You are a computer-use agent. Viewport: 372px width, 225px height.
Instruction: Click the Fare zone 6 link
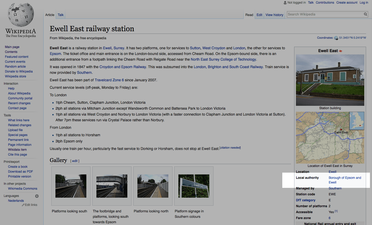pos(329,218)
